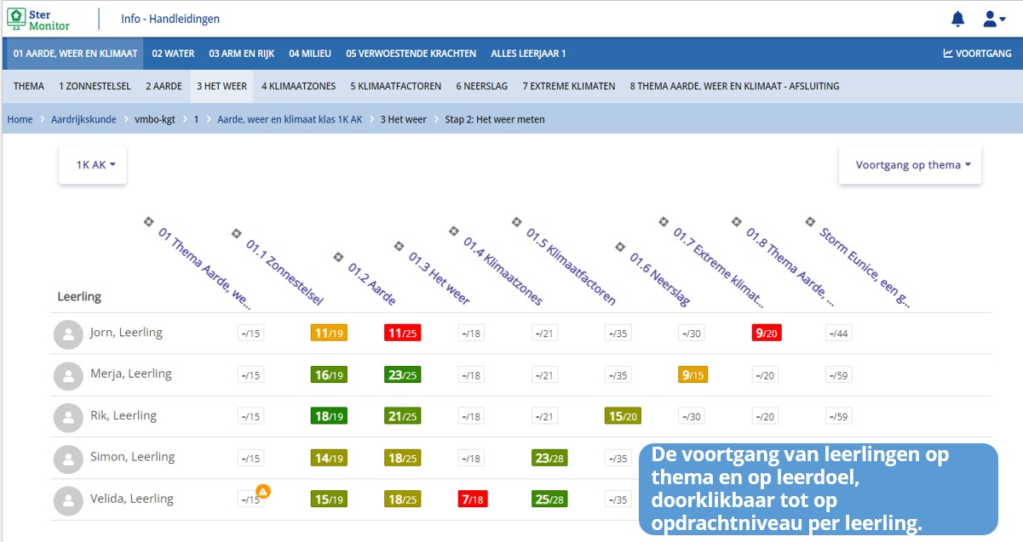Viewport: 1023px width, 542px height.
Task: Click the VOORTGANG link in the top bar
Action: (x=977, y=54)
